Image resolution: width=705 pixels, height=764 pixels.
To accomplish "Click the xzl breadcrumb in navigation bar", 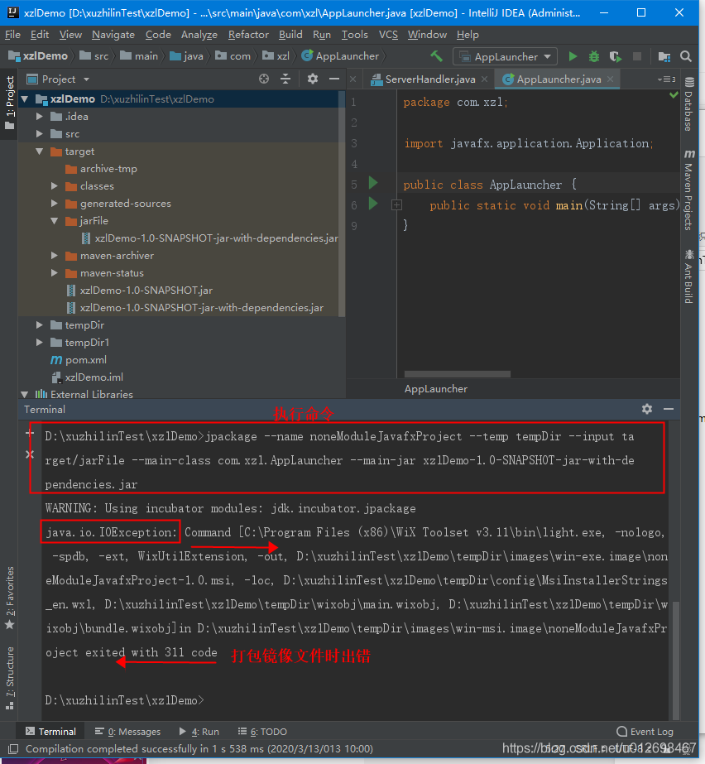I will pyautogui.click(x=276, y=56).
